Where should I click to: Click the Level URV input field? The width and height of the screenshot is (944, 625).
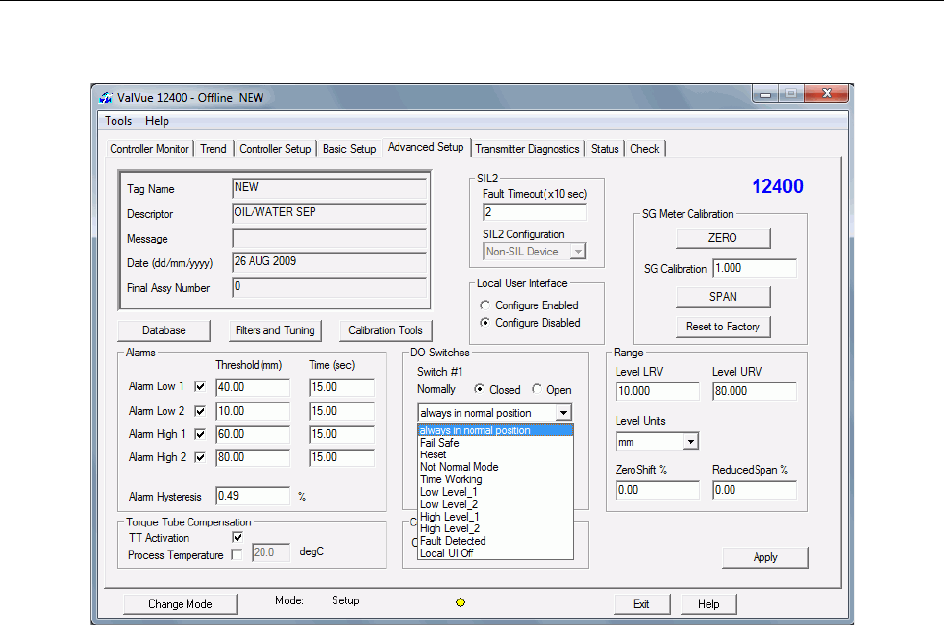pos(754,391)
